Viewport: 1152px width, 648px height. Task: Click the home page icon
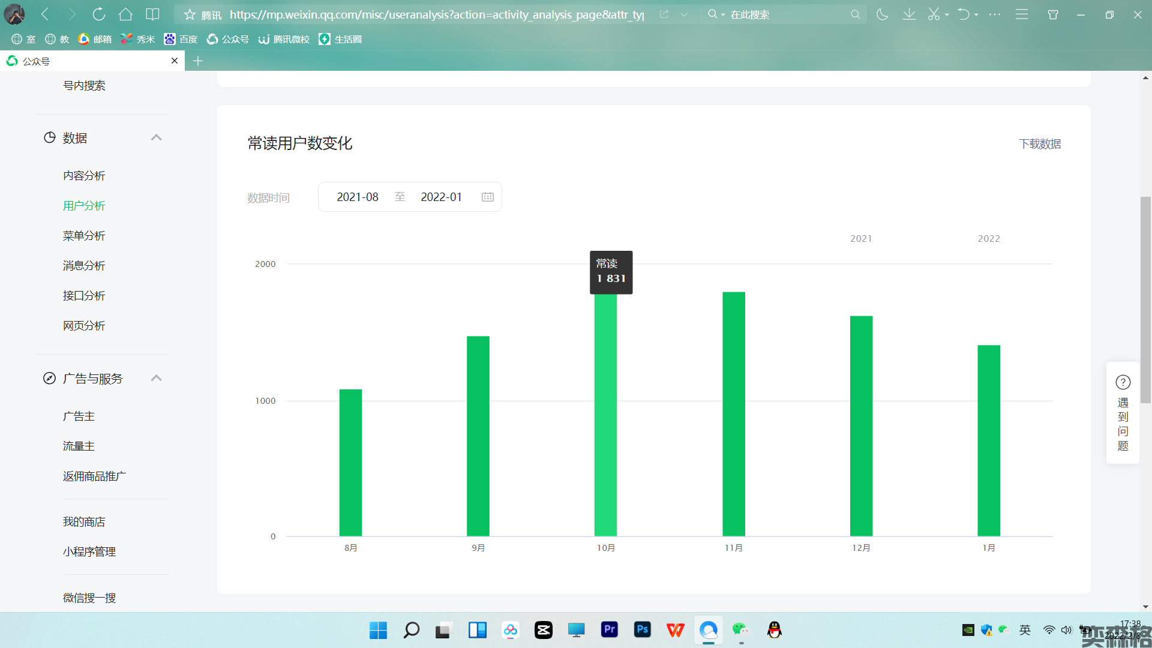coord(125,14)
